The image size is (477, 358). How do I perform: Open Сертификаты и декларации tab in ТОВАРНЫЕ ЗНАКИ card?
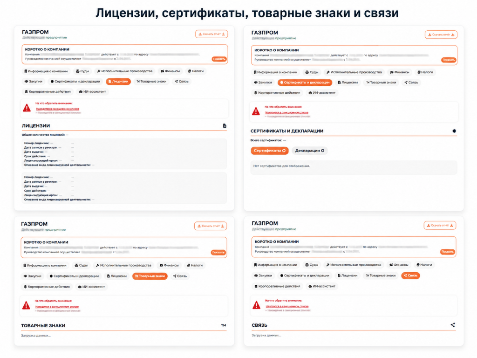click(74, 276)
